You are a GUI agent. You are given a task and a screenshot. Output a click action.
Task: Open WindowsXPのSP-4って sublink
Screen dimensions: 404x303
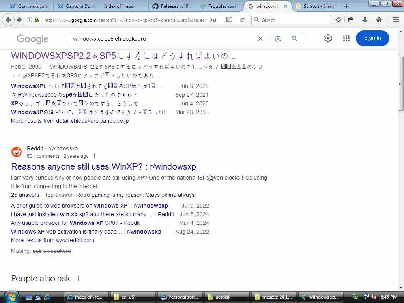pyautogui.click(x=90, y=112)
